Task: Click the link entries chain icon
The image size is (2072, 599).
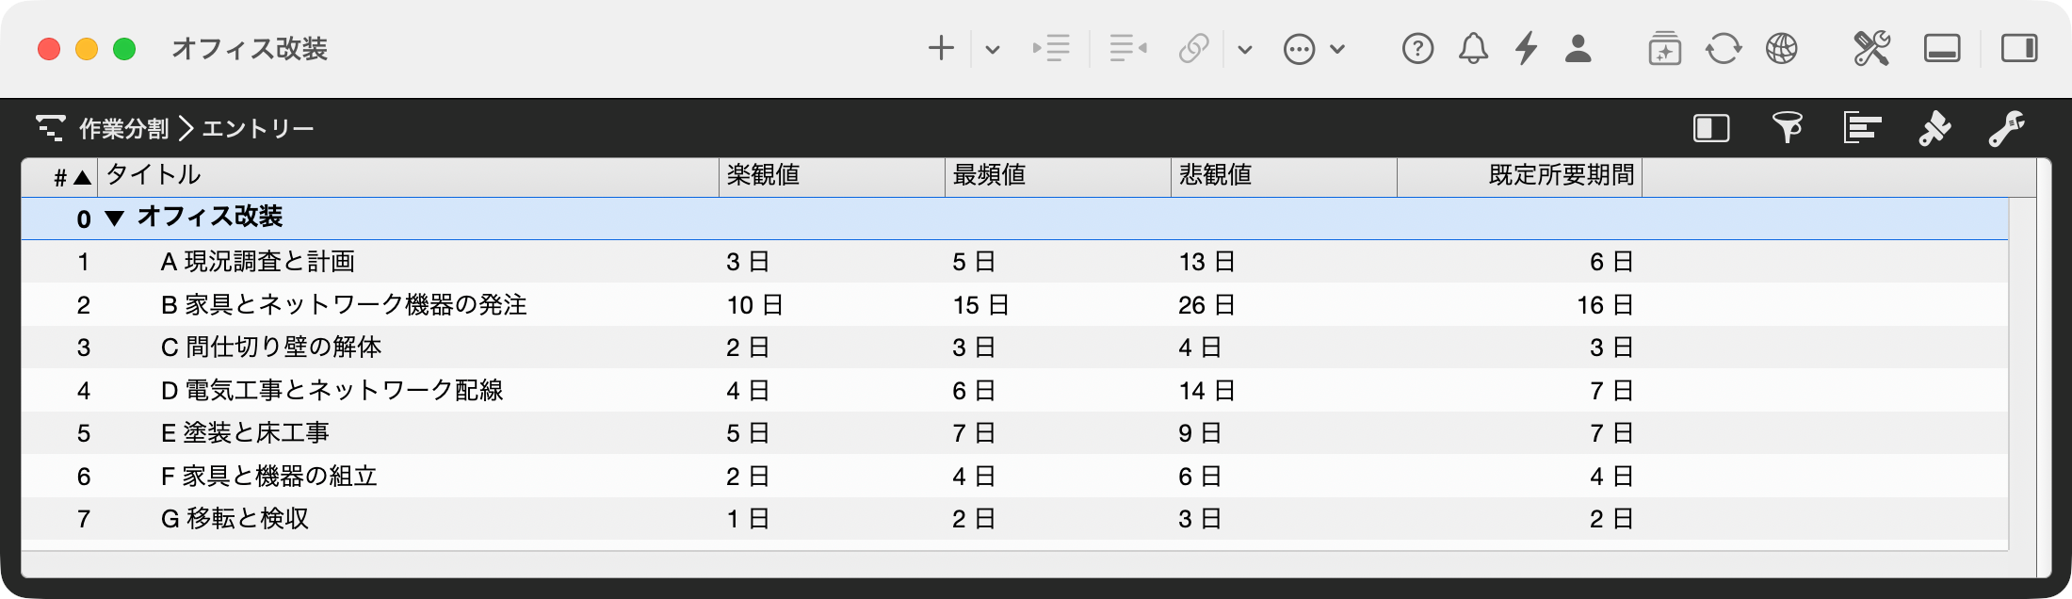Action: (x=1193, y=48)
